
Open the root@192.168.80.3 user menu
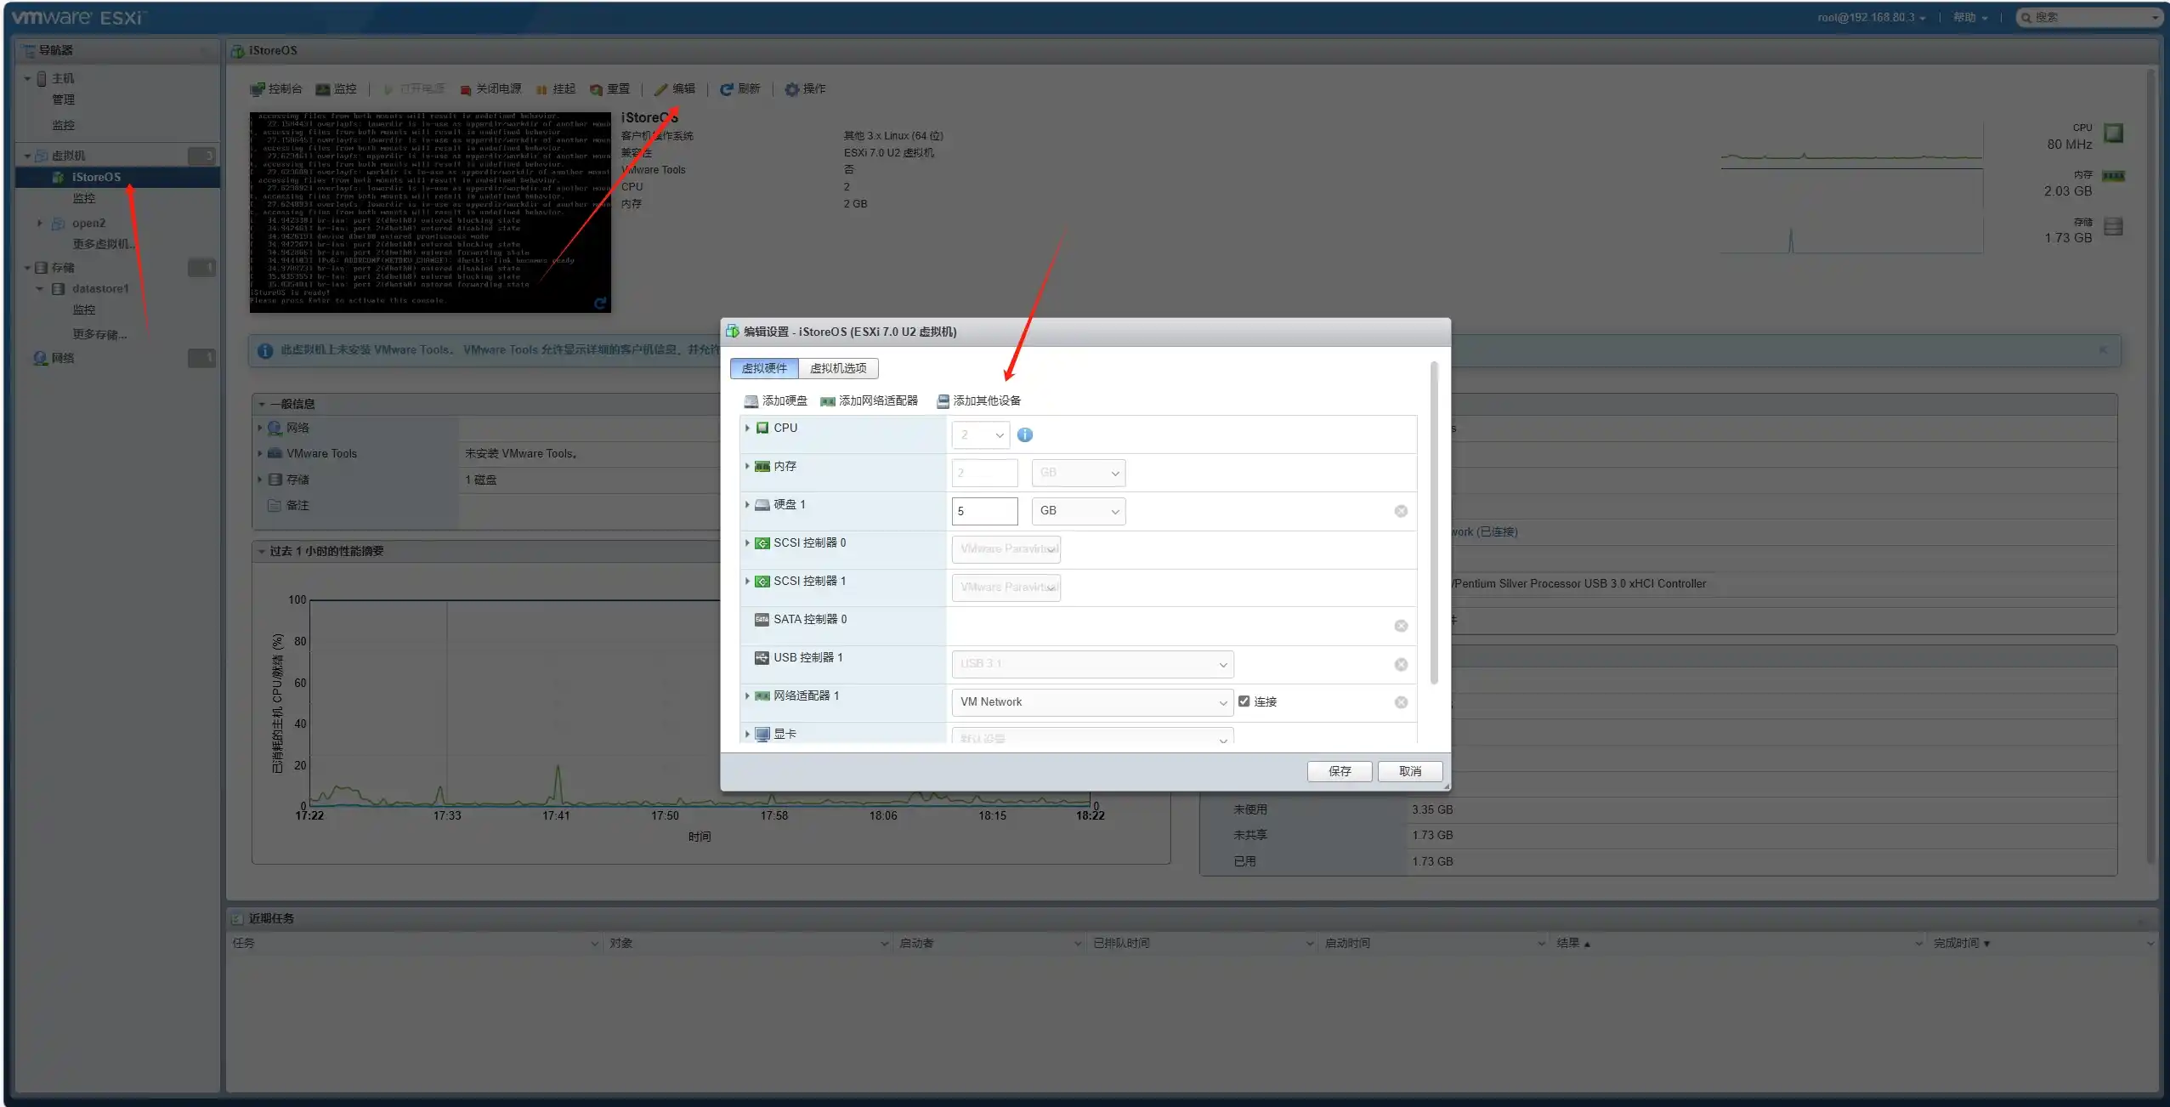1872,17
